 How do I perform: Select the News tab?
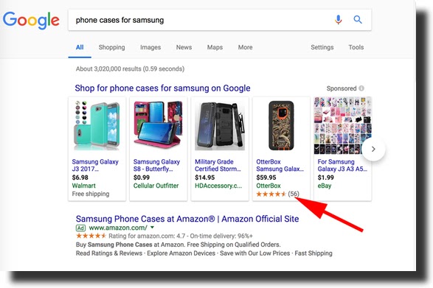point(184,47)
